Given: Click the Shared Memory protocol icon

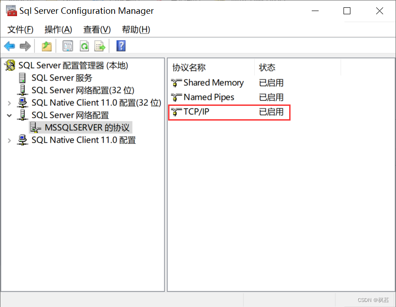Looking at the screenshot, I should point(176,82).
